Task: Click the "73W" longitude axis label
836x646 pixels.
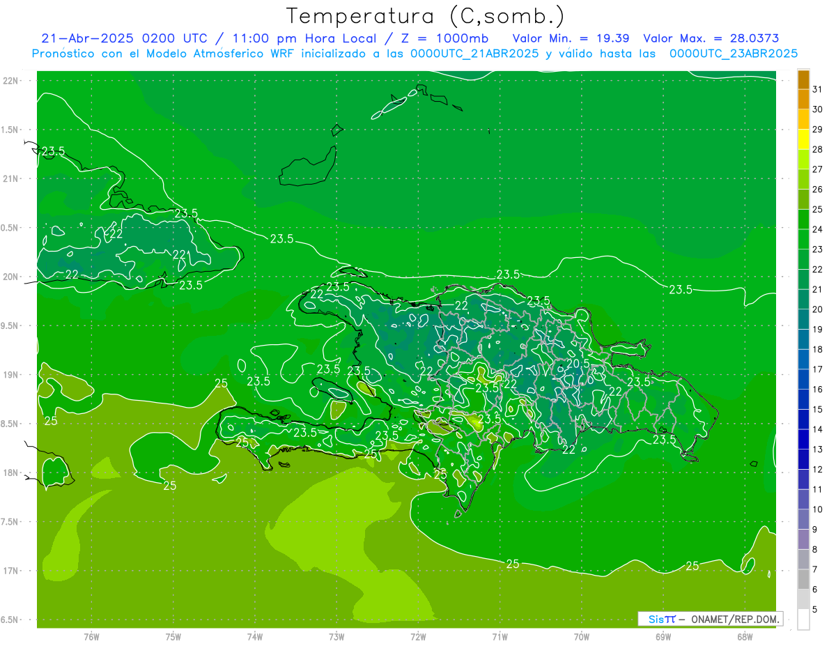Action: point(336,637)
